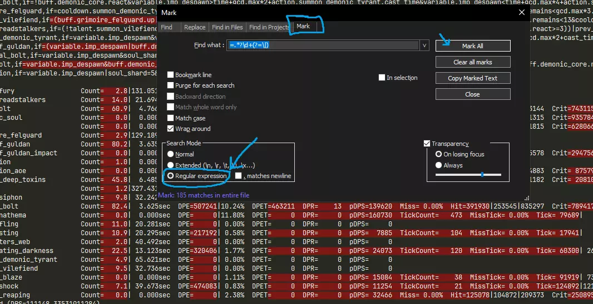Click Copy Marked Text button

[x=473, y=78]
